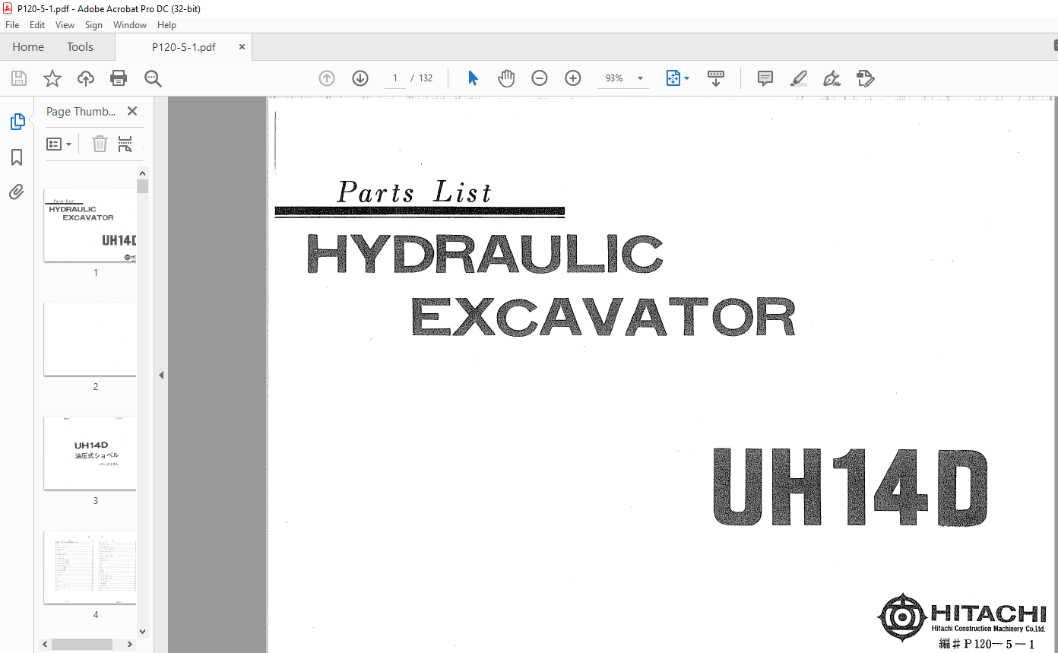Open the Help menu
Viewport: 1058px width, 653px height.
[x=166, y=25]
